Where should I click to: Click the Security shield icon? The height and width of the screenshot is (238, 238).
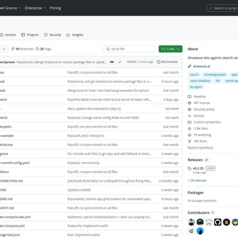(x=46, y=35)
